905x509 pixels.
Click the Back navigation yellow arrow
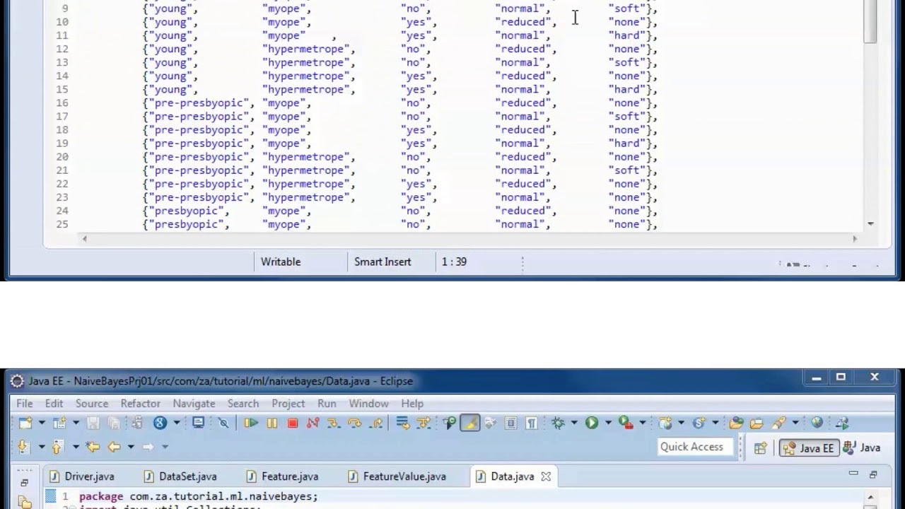pos(114,446)
